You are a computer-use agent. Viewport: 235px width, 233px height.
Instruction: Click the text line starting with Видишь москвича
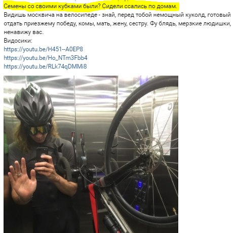[x=117, y=15]
